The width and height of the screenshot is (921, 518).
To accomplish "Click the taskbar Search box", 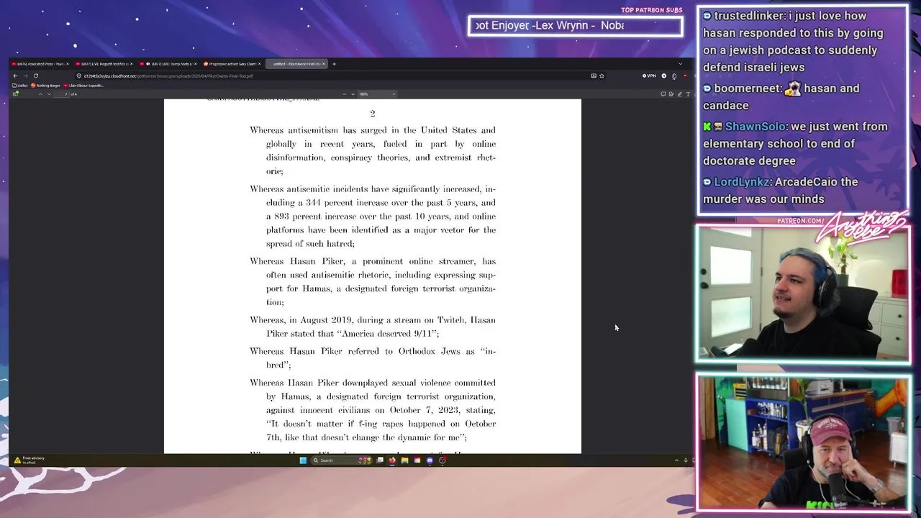I will [x=340, y=460].
